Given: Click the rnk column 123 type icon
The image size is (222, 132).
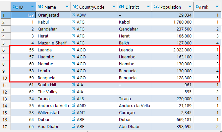Looking at the screenshot, I should (x=198, y=7).
